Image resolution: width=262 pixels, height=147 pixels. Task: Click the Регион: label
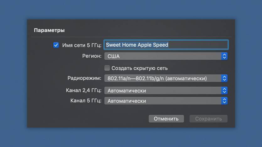pyautogui.click(x=92, y=56)
